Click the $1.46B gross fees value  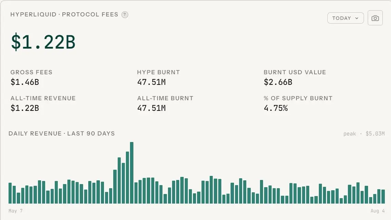tap(25, 82)
